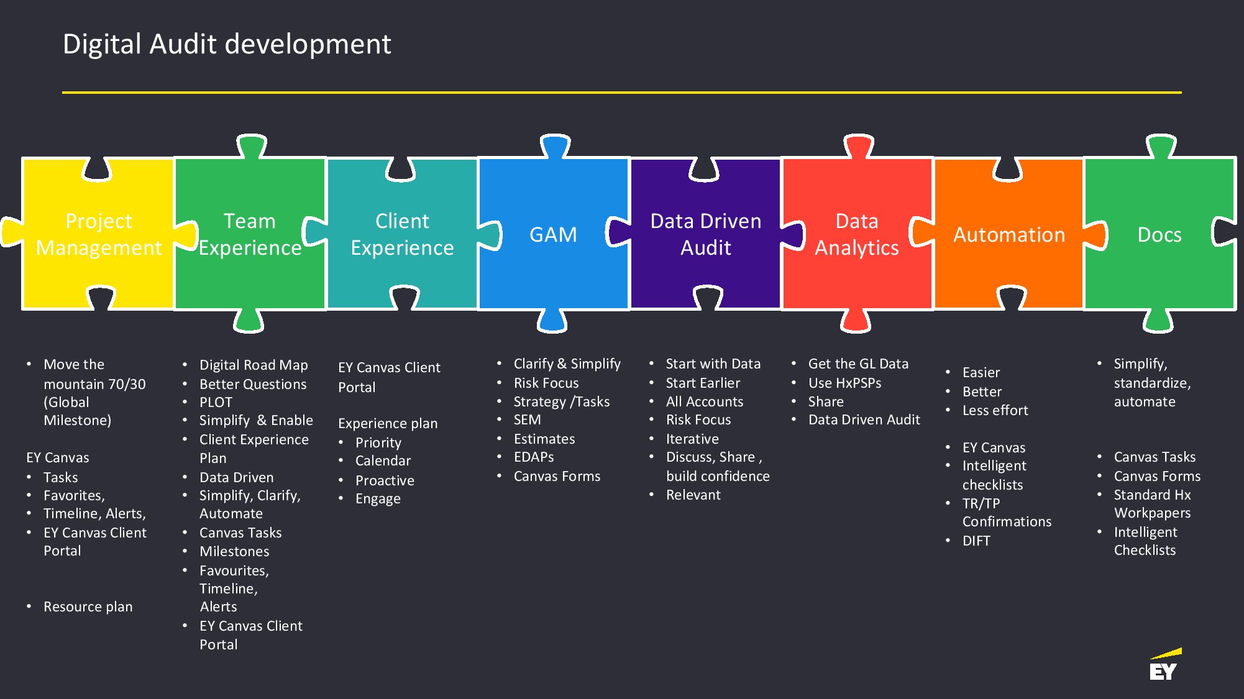Click the 'Calendar' bullet
The width and height of the screenshot is (1244, 699).
point(383,460)
